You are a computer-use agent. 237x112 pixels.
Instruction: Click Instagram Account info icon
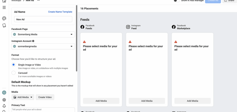pyautogui.click(x=33, y=41)
